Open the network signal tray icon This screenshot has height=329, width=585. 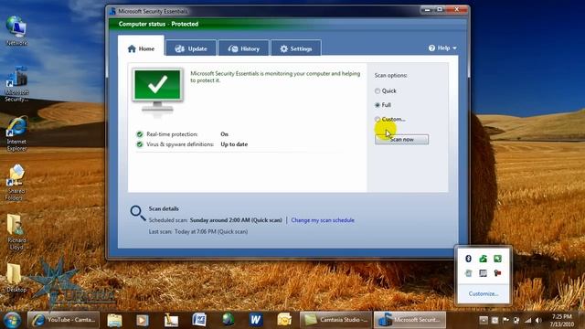click(527, 320)
